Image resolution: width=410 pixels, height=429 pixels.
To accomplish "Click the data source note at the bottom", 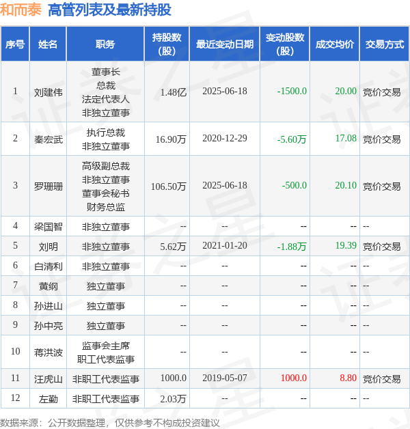I will [110, 423].
